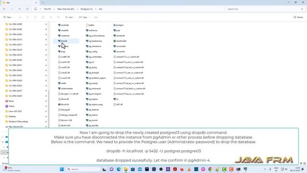Open New Volume (D:) breadcrumb
Screen dimensions: 307x173
[x=66, y=9]
